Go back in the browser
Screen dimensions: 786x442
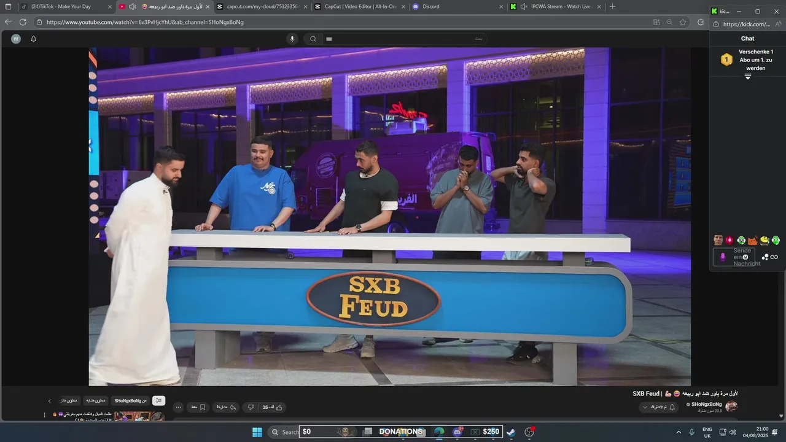click(8, 22)
